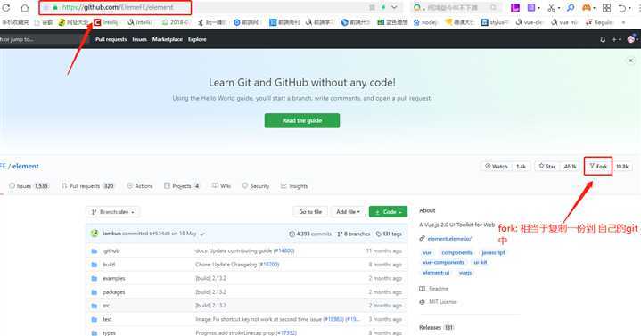Open GitHub Pull requests in top nav
Viewport: 641px width, 336px height.
click(111, 39)
